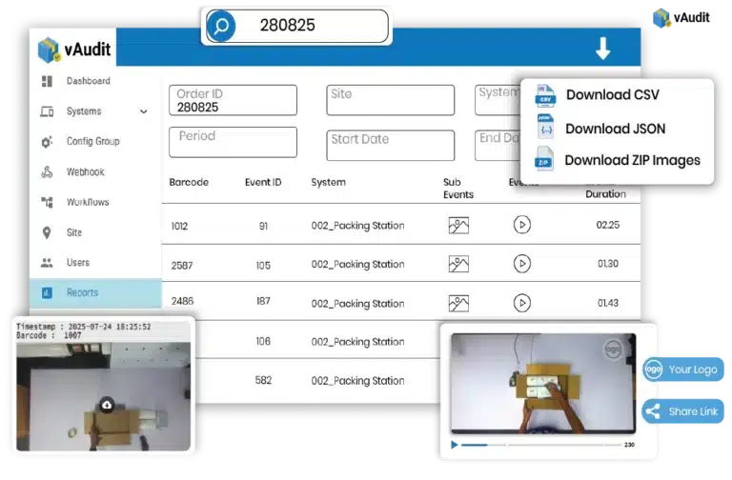732x480 pixels.
Task: Click the Config Group gear icon
Action: tap(47, 142)
